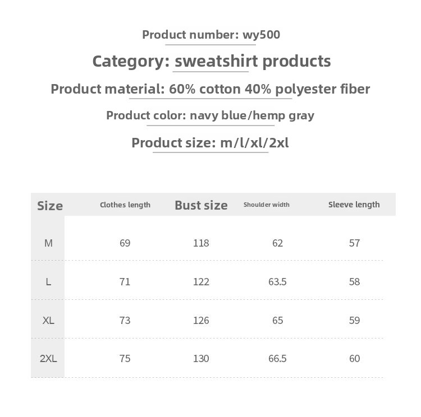Select the M size row label
Image resolution: width=421 pixels, height=417 pixels.
pyautogui.click(x=49, y=243)
